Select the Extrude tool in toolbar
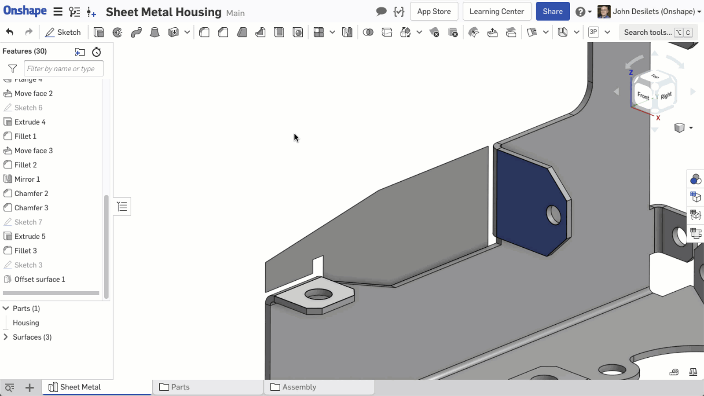704x396 pixels. coord(99,32)
